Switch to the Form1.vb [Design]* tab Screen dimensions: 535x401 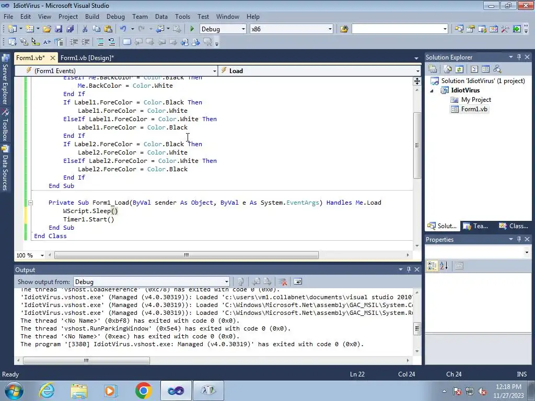click(x=87, y=58)
